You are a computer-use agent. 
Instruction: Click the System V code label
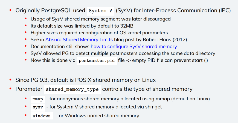pyautogui.click(x=100, y=11)
